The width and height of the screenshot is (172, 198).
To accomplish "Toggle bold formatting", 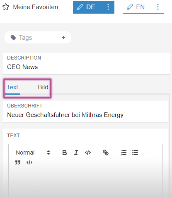I will [x=65, y=153].
